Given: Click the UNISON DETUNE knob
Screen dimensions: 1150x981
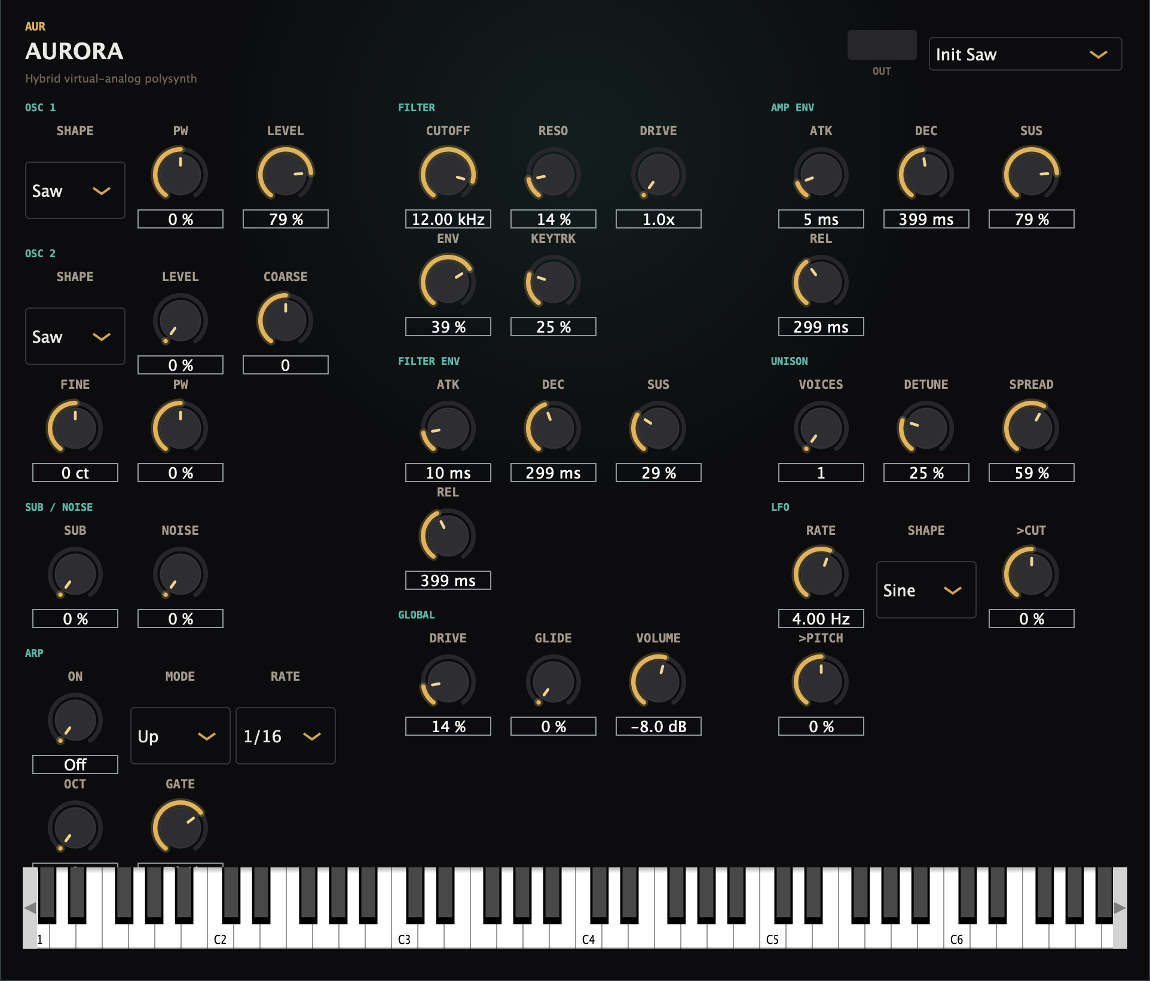Looking at the screenshot, I should pyautogui.click(x=926, y=427).
